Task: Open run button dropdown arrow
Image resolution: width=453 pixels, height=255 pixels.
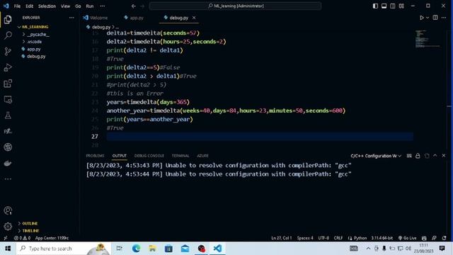Action: tap(428, 18)
